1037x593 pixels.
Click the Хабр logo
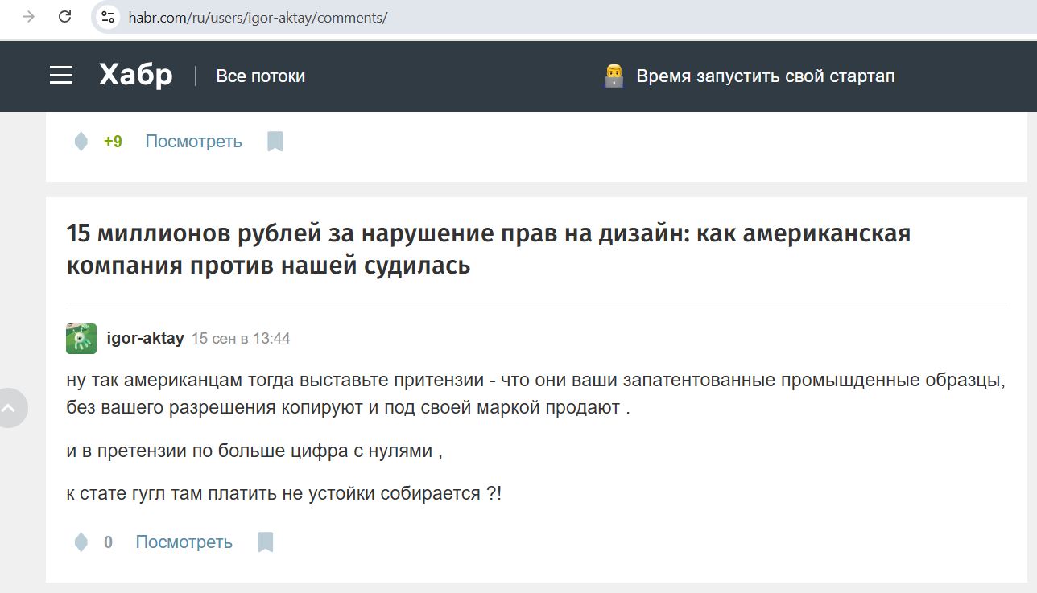click(135, 76)
